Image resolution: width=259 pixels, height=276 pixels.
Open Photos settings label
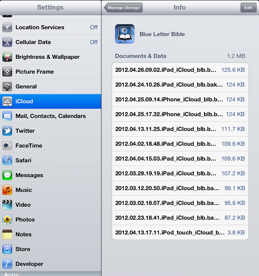coord(25,219)
